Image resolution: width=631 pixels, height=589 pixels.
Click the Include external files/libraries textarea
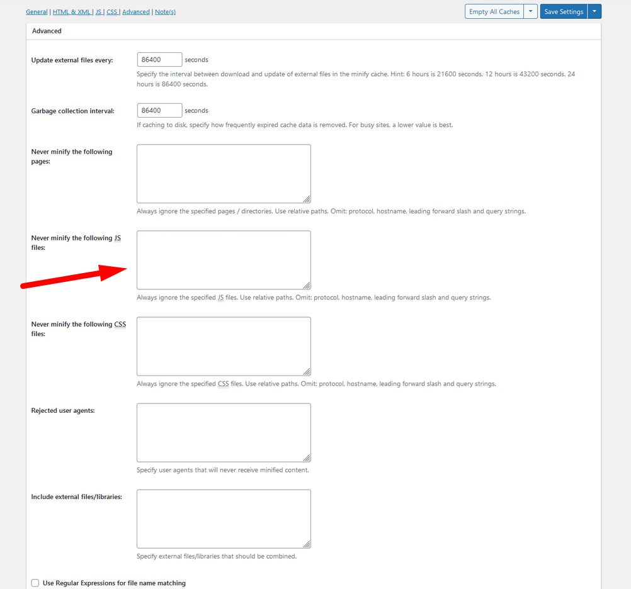pos(224,519)
